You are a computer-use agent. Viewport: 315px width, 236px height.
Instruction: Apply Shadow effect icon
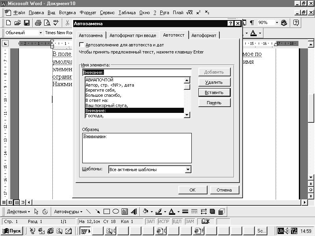212,212
